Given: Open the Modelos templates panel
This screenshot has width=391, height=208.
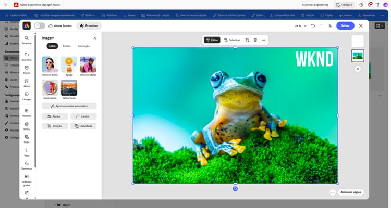Looking at the screenshot, I should 27,113.
